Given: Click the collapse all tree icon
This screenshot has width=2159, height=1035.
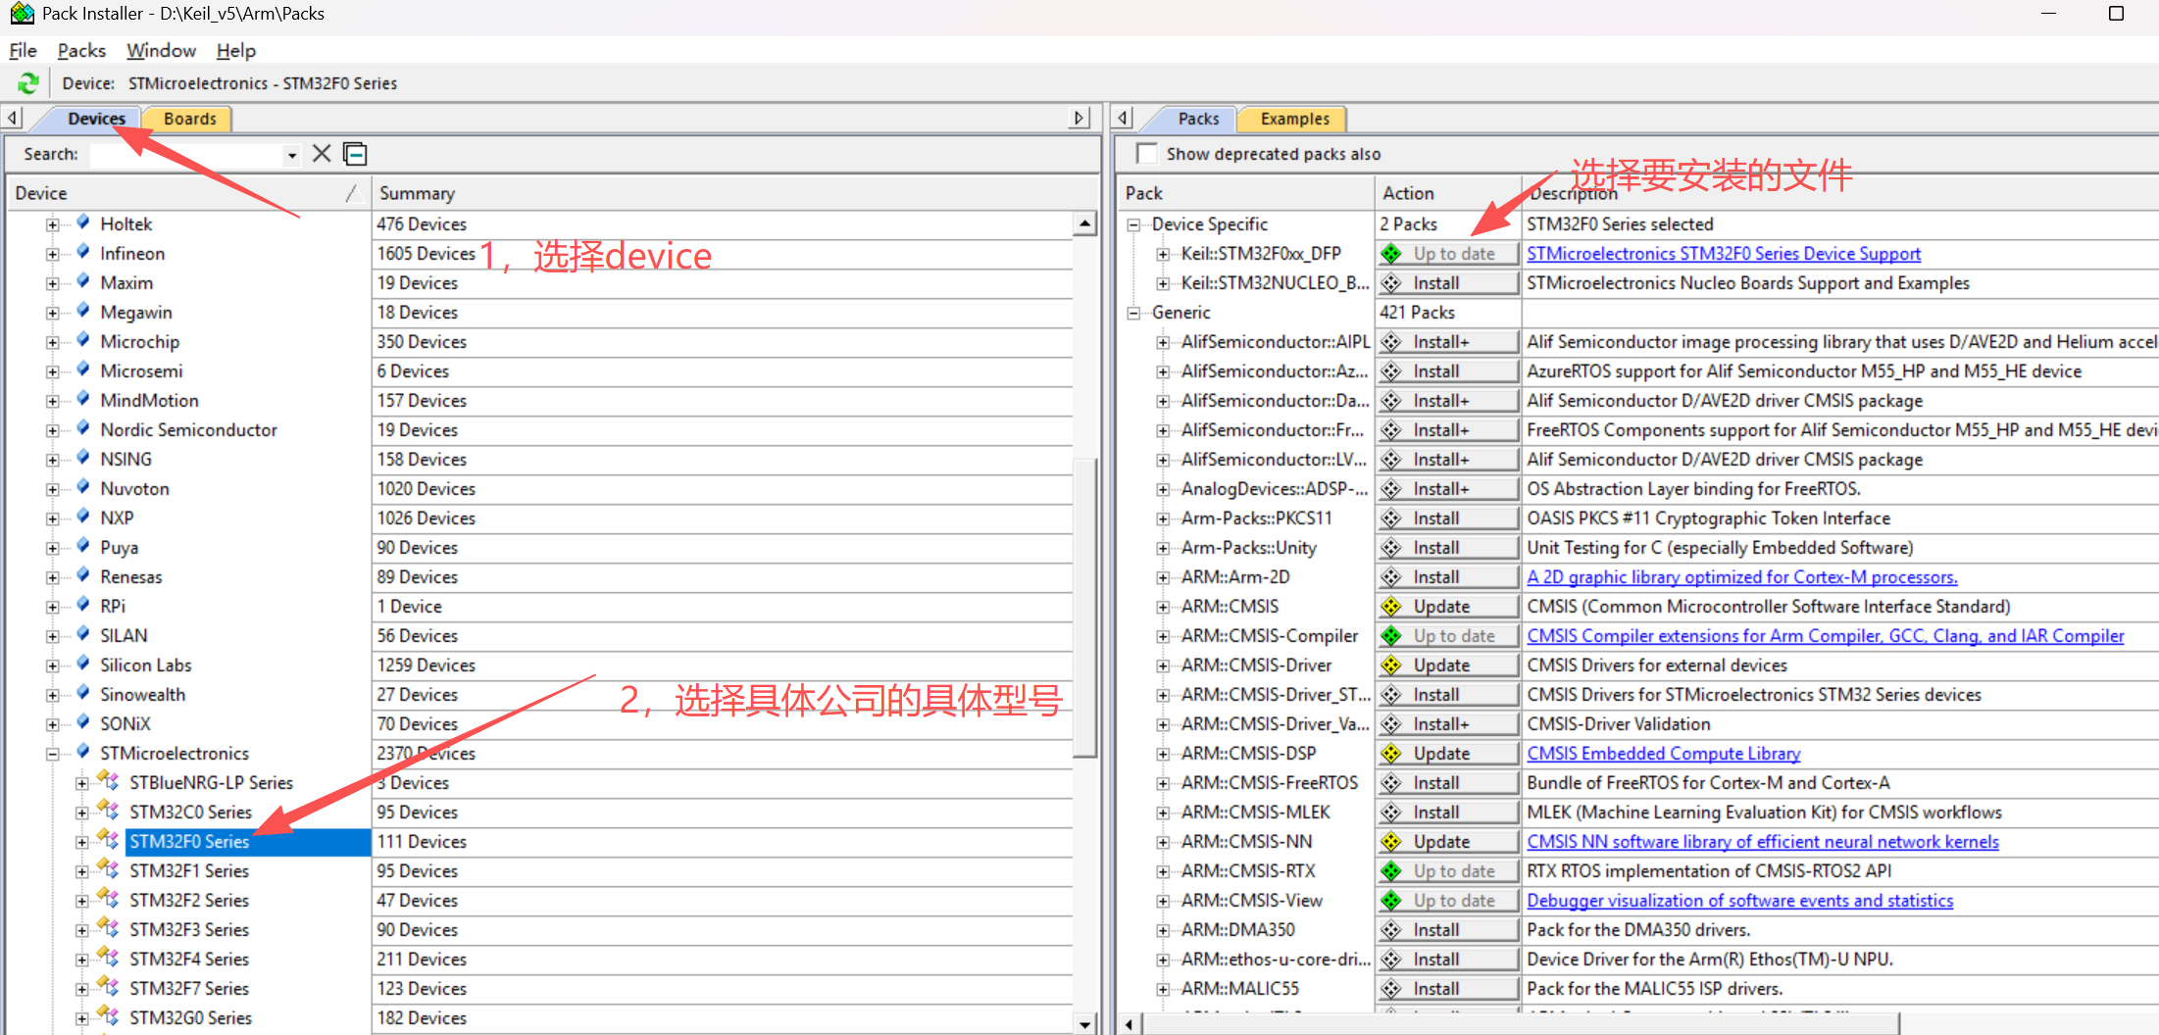Looking at the screenshot, I should tap(355, 154).
